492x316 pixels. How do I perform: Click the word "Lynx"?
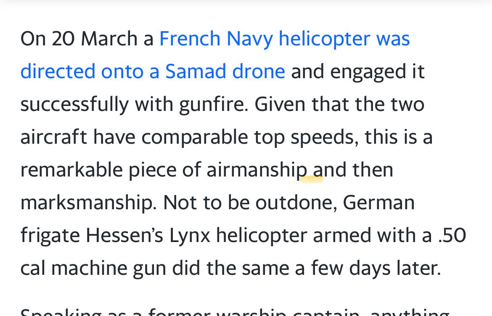[x=190, y=235]
